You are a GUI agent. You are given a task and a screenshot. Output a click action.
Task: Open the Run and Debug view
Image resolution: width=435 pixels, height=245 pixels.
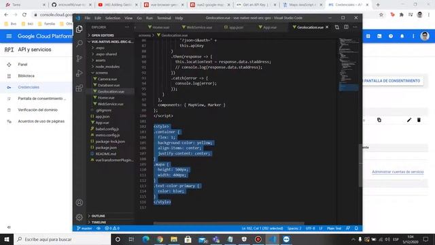[x=80, y=73]
